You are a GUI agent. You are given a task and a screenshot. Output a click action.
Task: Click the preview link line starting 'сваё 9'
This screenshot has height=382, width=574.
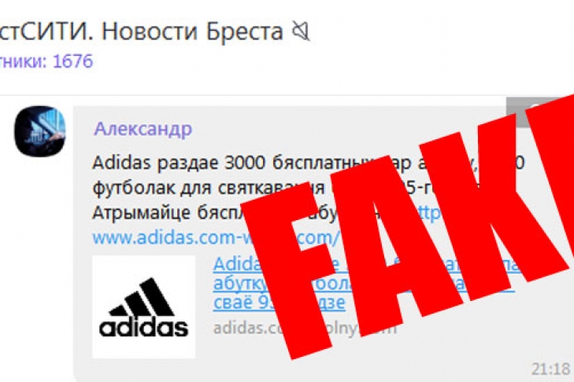click(279, 303)
